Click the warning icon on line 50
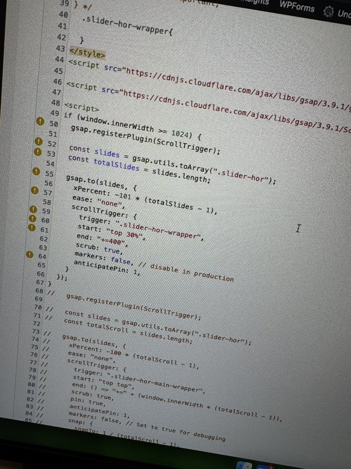Screen dimensions: 351x469 click(x=41, y=122)
